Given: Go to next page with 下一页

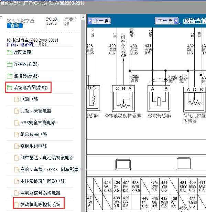Looking at the screenshot, I should (166, 21).
